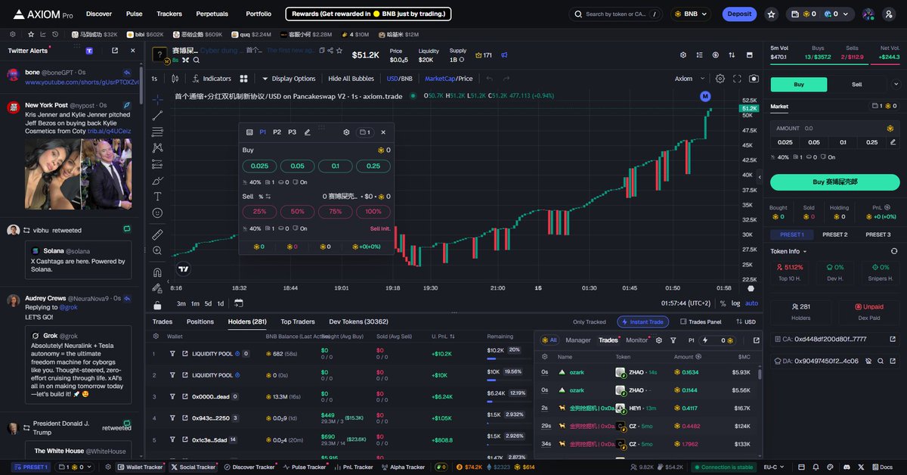
Task: Open PRESET 1 selector in bottom bar
Action: 30,467
